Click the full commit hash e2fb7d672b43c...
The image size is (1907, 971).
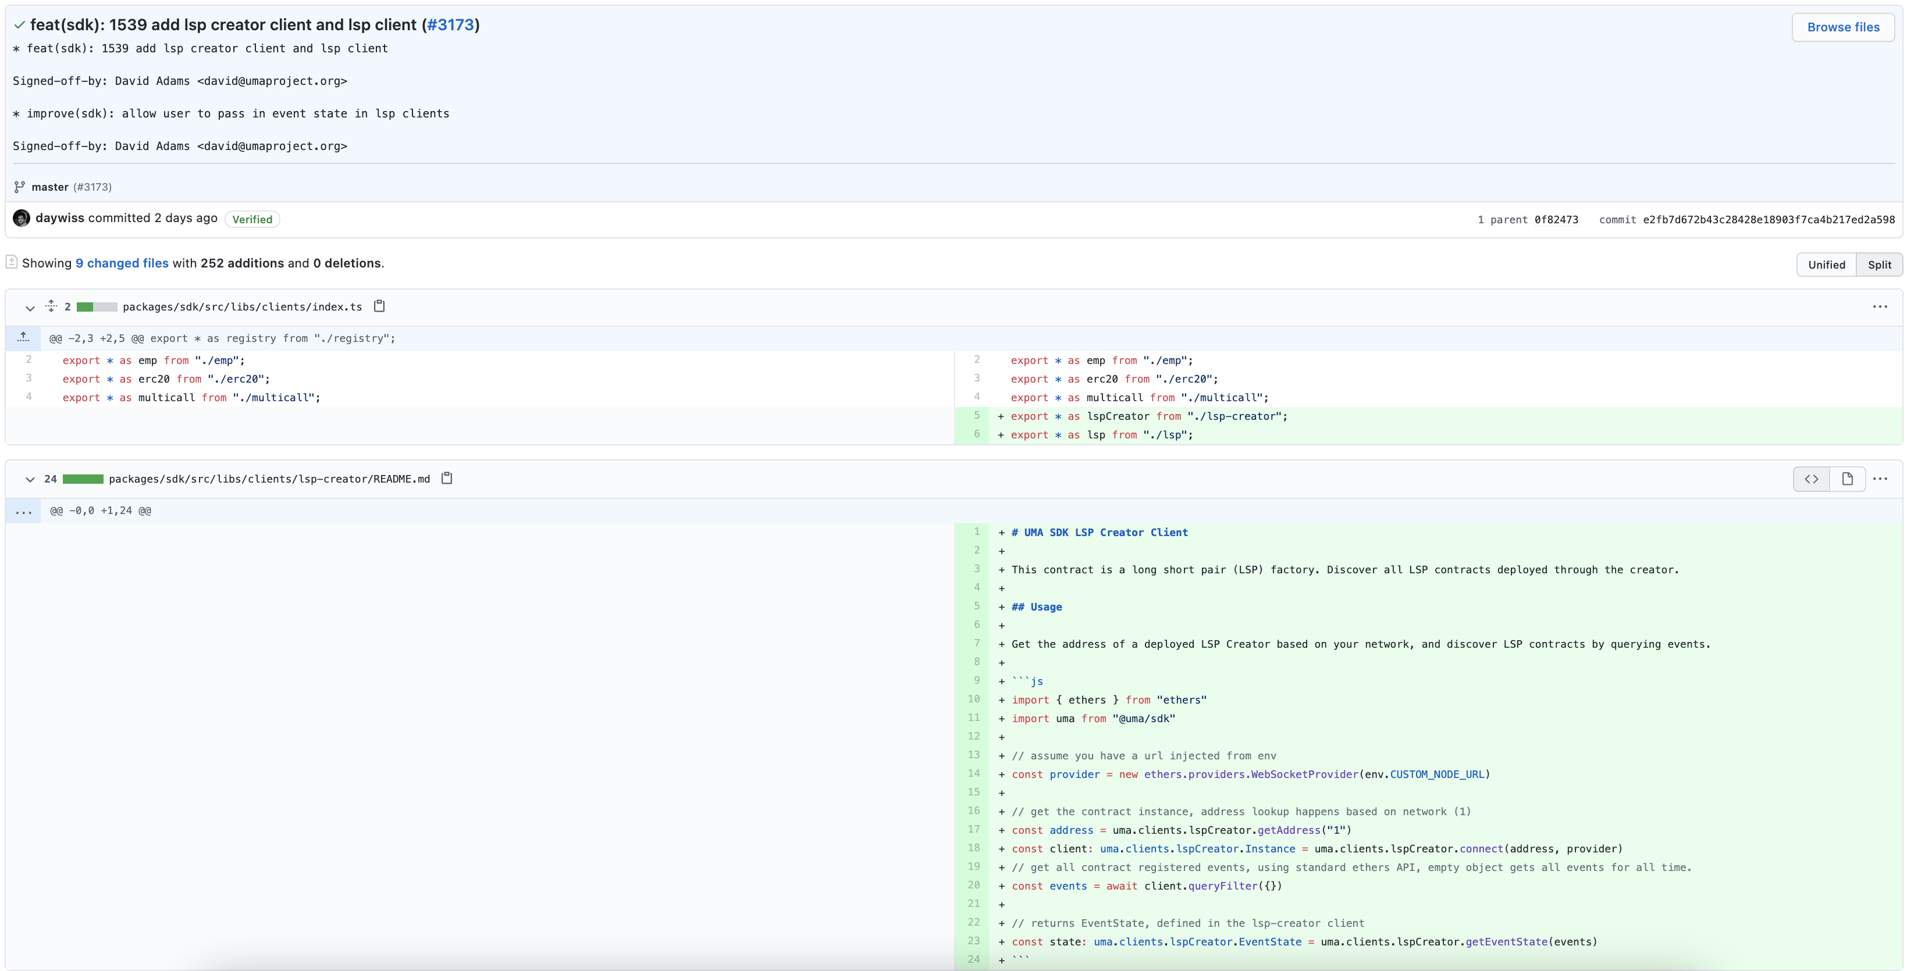point(1769,220)
